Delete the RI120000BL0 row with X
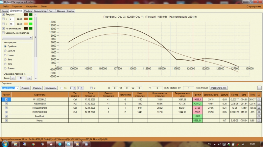Screen dimensions: 263x147 [259, 99]
